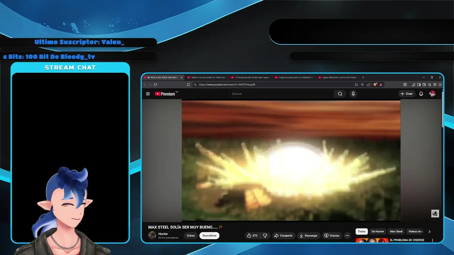Bookmark this page with the bookmark icon
454x255 pixels.
188,85
